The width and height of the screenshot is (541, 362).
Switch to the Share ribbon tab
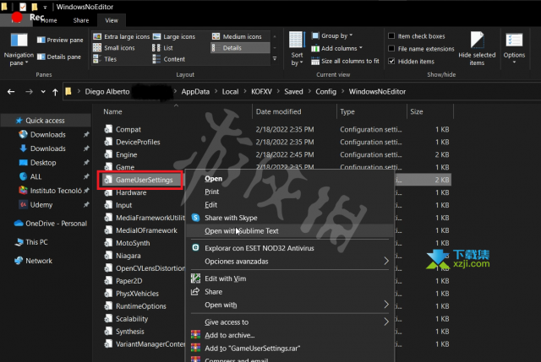click(81, 20)
